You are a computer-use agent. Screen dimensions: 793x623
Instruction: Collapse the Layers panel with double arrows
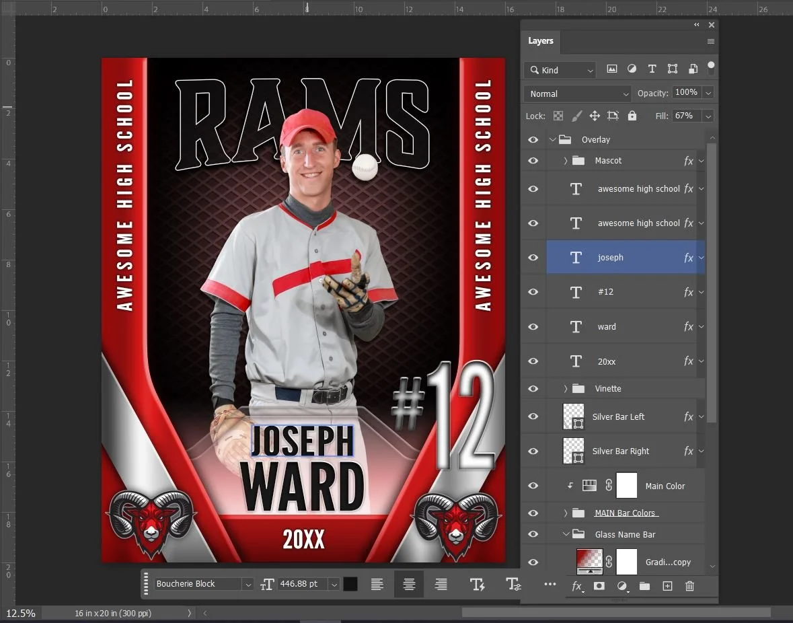pos(696,25)
